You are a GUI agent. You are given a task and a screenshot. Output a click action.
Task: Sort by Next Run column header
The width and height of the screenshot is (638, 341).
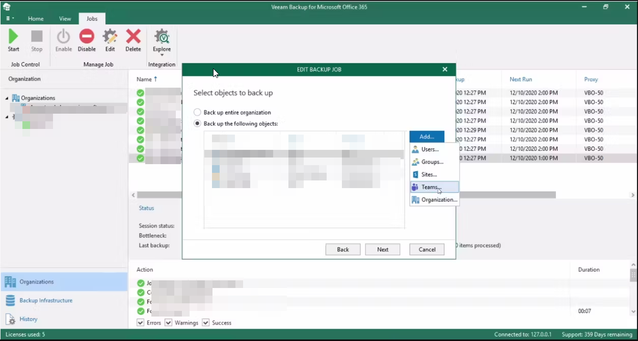point(521,80)
